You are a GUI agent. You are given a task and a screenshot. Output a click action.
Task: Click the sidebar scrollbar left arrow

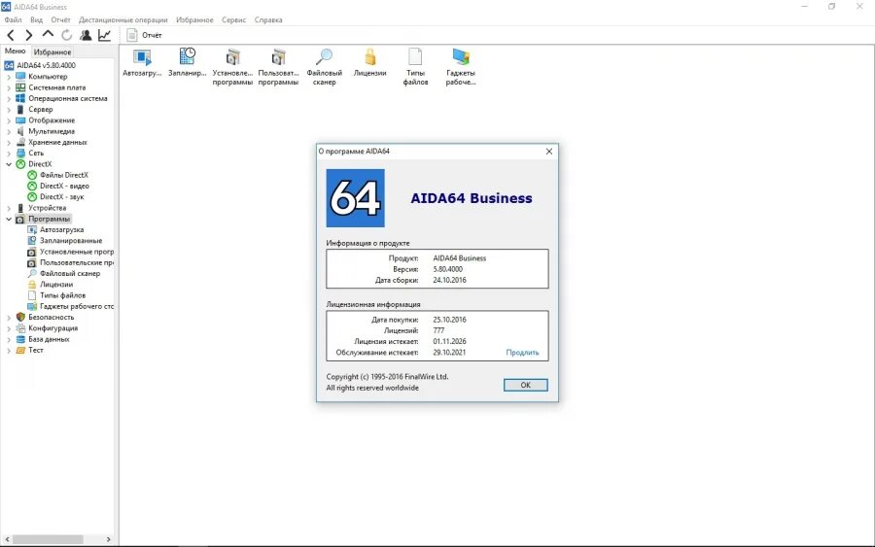click(7, 539)
